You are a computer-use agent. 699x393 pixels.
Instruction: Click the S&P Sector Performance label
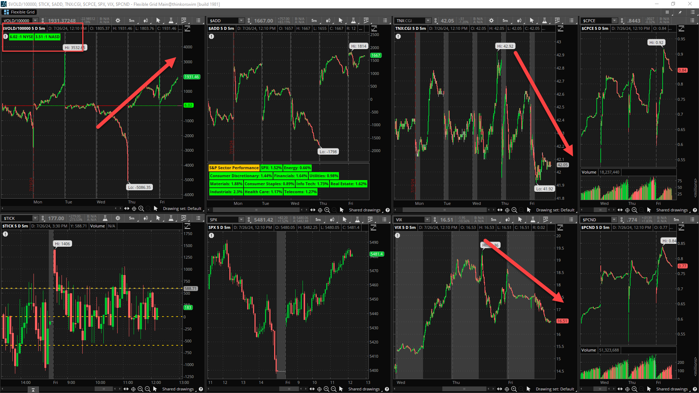(234, 168)
